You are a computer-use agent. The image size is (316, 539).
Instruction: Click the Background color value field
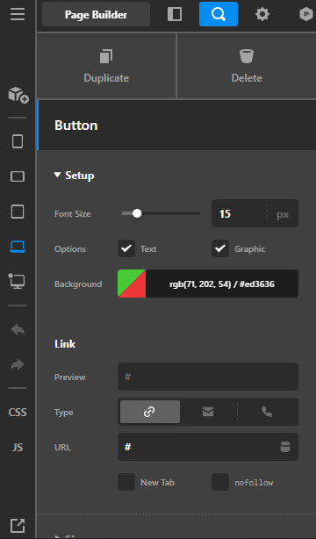coord(222,284)
